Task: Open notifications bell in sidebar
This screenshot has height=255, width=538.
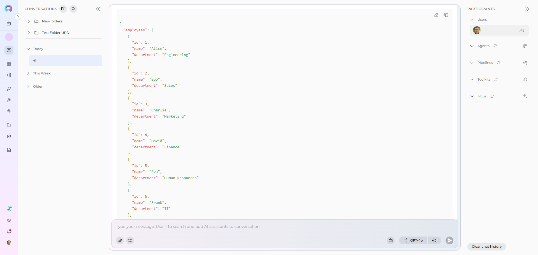Action: [9, 231]
